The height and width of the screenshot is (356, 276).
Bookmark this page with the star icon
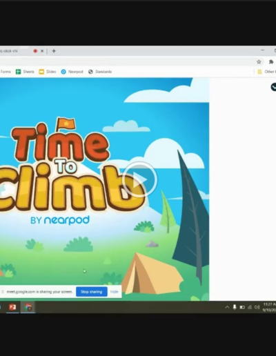(x=259, y=61)
